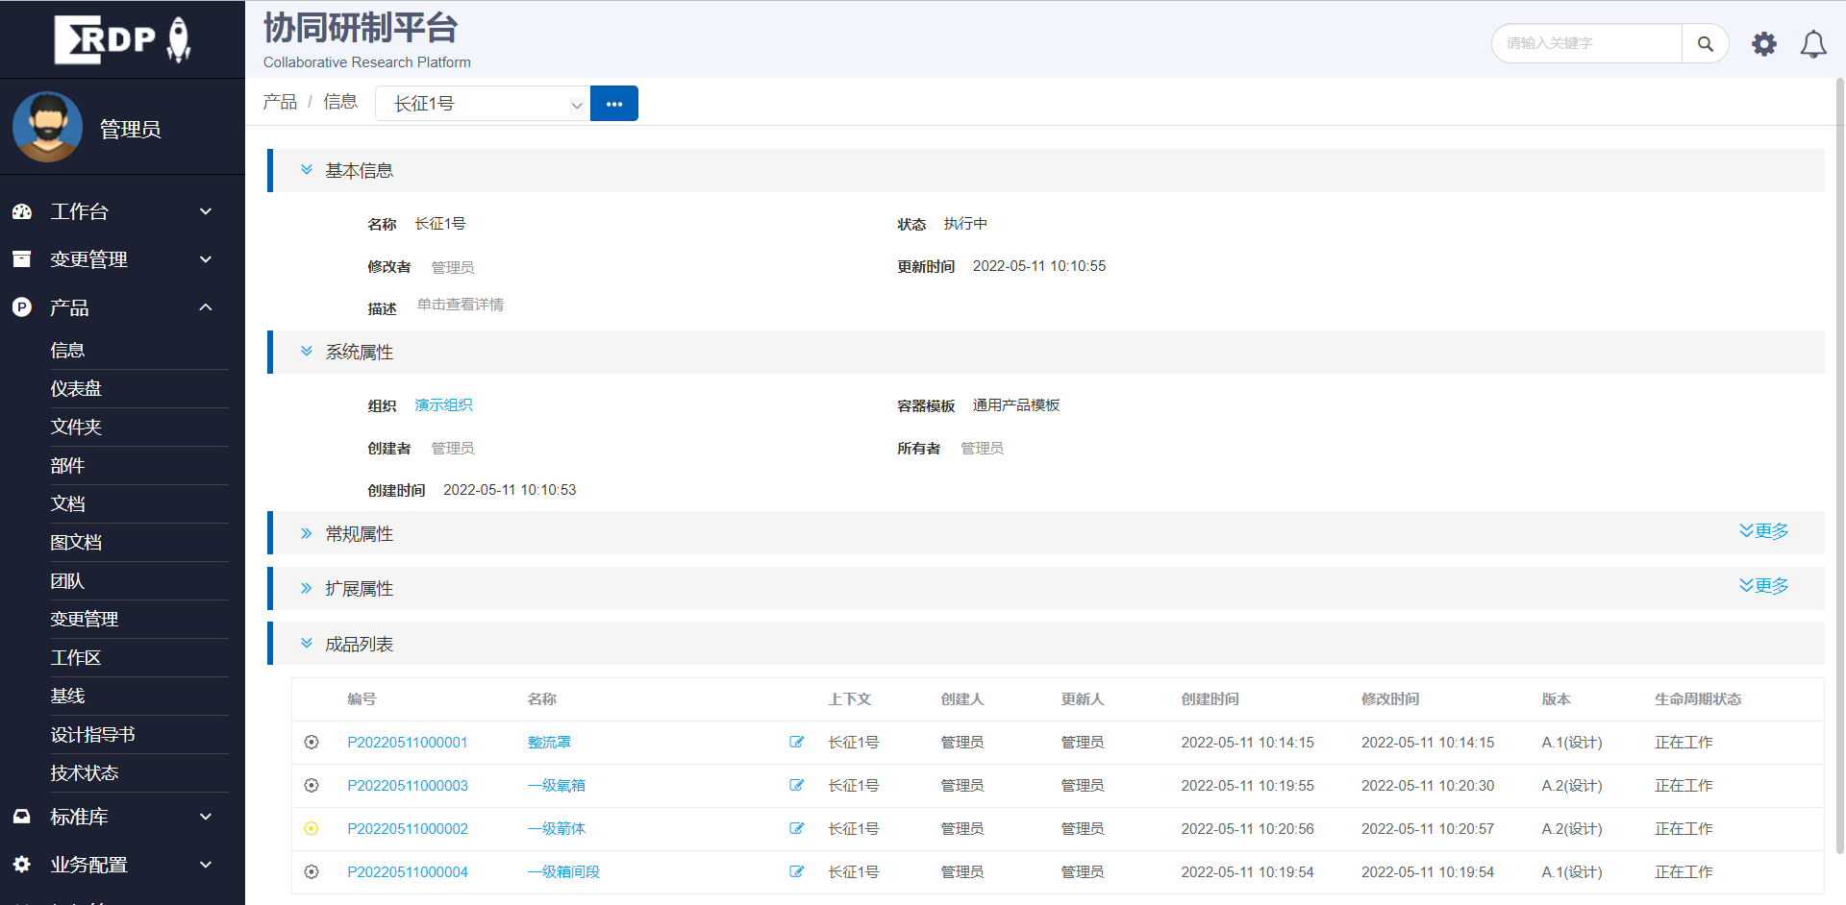Open 文档 menu item
The image size is (1846, 905).
click(67, 504)
